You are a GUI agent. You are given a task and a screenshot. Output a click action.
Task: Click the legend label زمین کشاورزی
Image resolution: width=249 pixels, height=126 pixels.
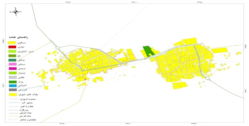pyautogui.click(x=26, y=51)
